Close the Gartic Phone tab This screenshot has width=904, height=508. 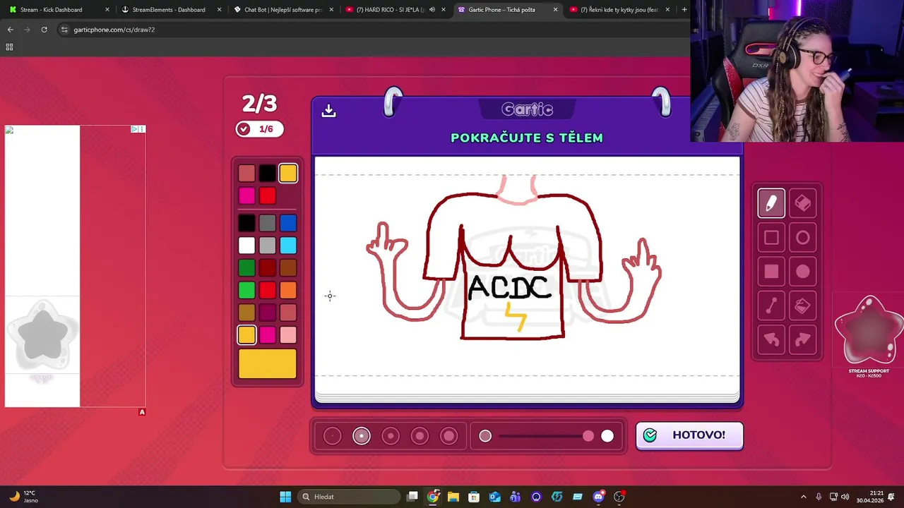point(555,10)
